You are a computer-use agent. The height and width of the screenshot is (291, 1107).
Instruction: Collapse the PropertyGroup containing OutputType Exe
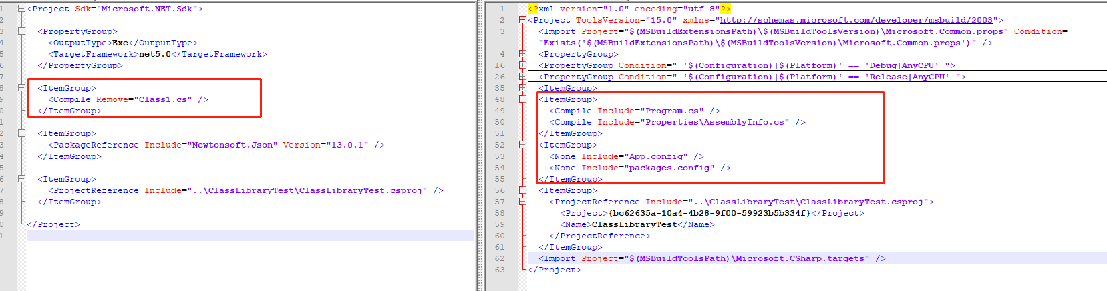(21, 31)
